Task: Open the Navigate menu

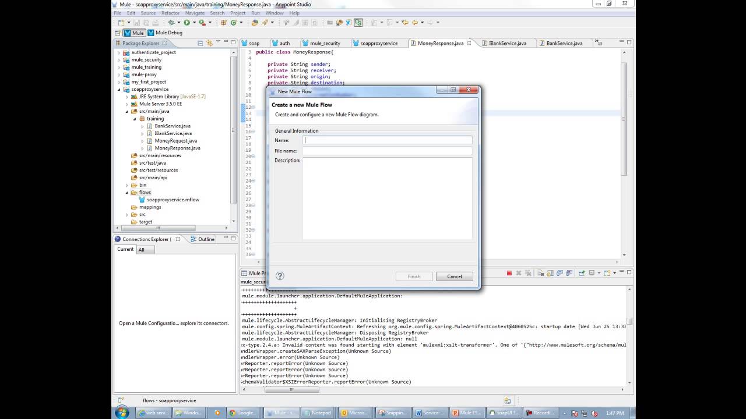Action: coord(195,13)
